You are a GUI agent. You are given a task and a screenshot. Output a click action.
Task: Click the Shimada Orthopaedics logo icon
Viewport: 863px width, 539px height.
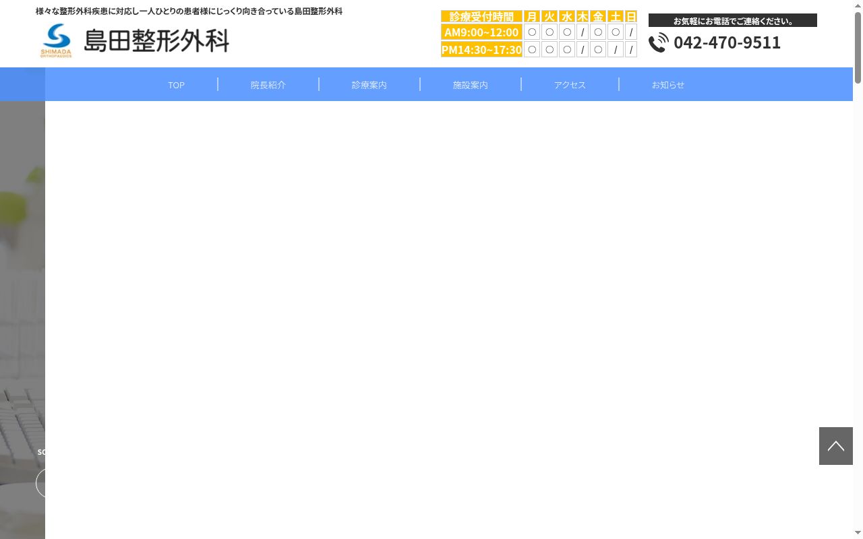coord(56,40)
